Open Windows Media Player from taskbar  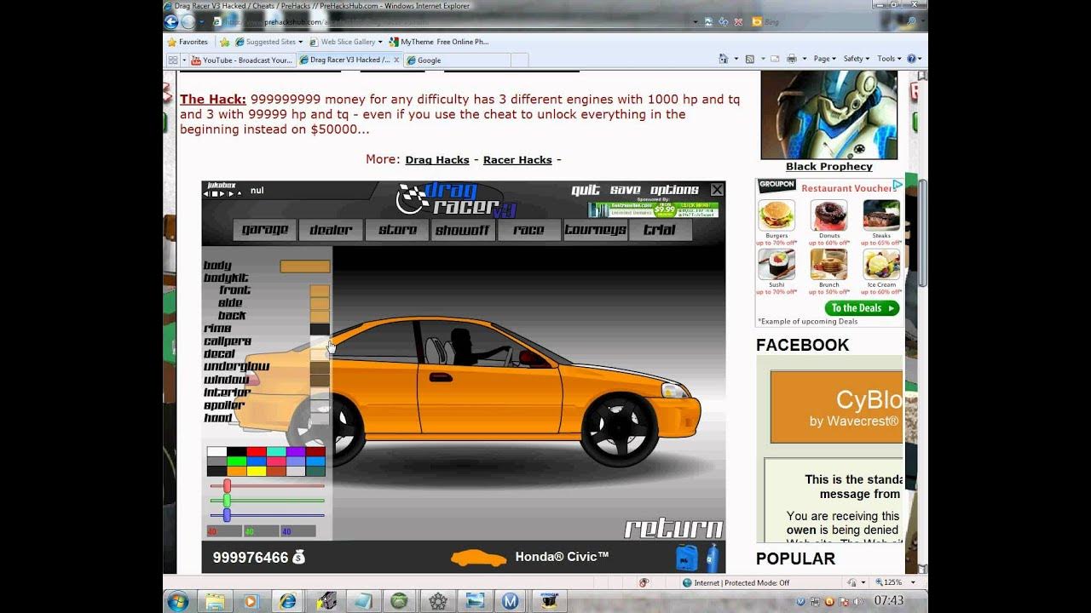pos(251,601)
